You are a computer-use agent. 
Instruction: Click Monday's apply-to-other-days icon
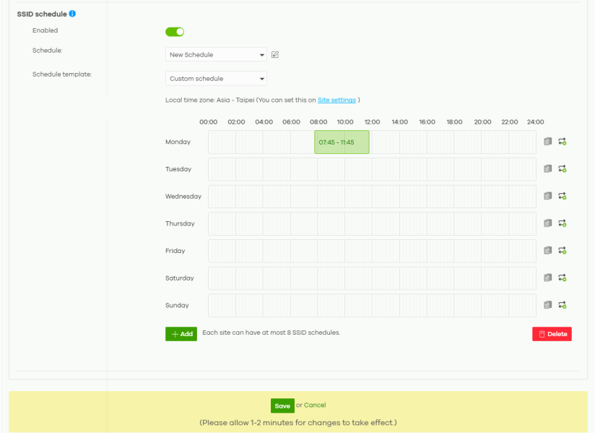[x=562, y=142]
